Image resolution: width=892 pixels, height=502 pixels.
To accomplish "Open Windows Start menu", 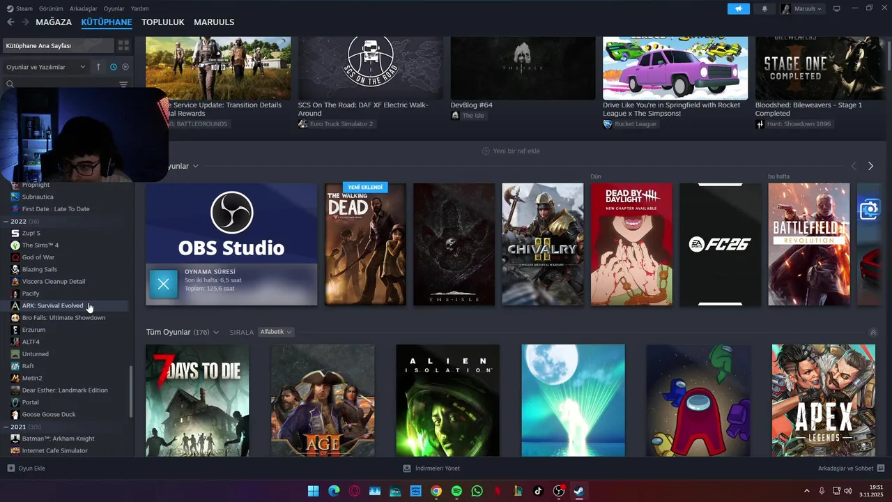I will point(313,491).
